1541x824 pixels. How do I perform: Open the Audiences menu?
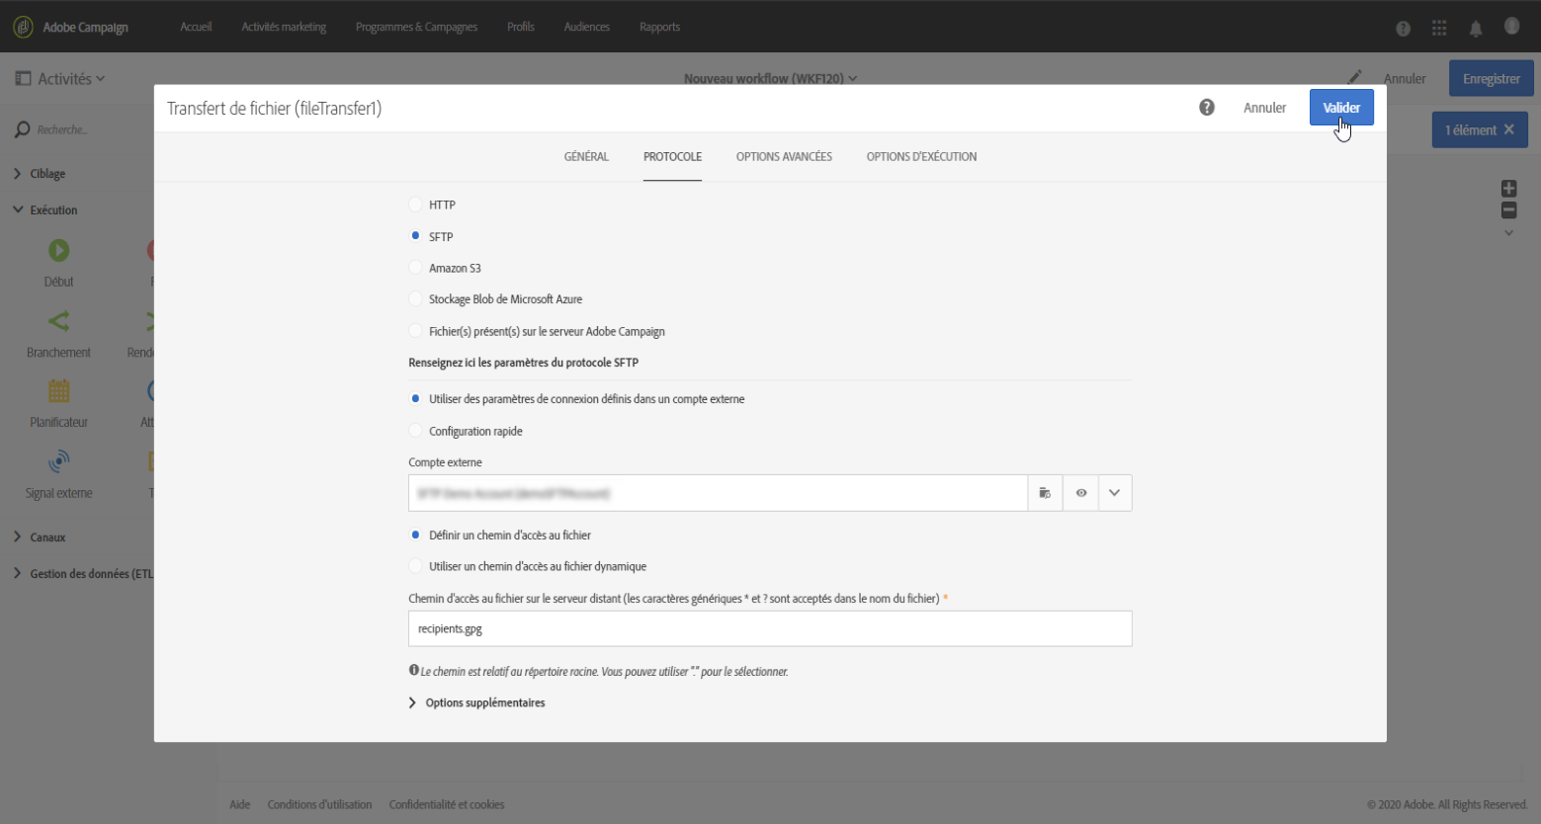pyautogui.click(x=586, y=27)
